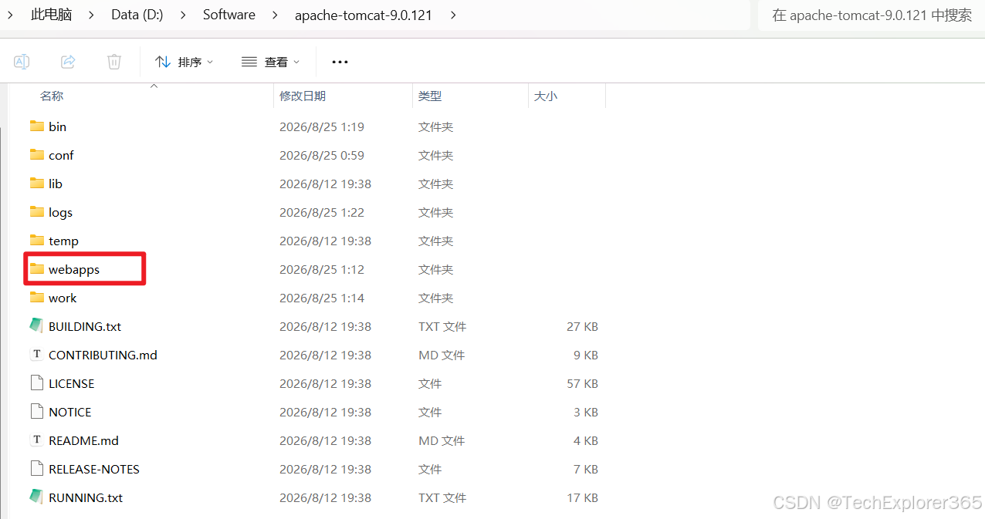Click the RUNNING.txt file icon
Image resolution: width=985 pixels, height=519 pixels.
(36, 497)
